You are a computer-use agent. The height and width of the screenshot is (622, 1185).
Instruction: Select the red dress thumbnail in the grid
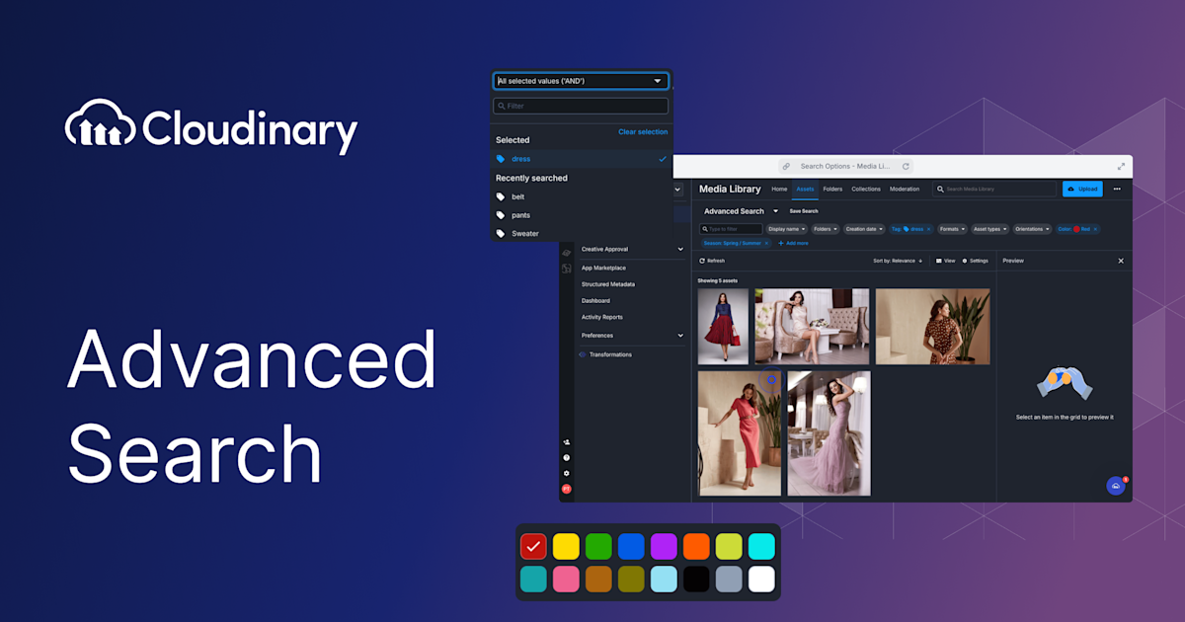click(x=722, y=326)
